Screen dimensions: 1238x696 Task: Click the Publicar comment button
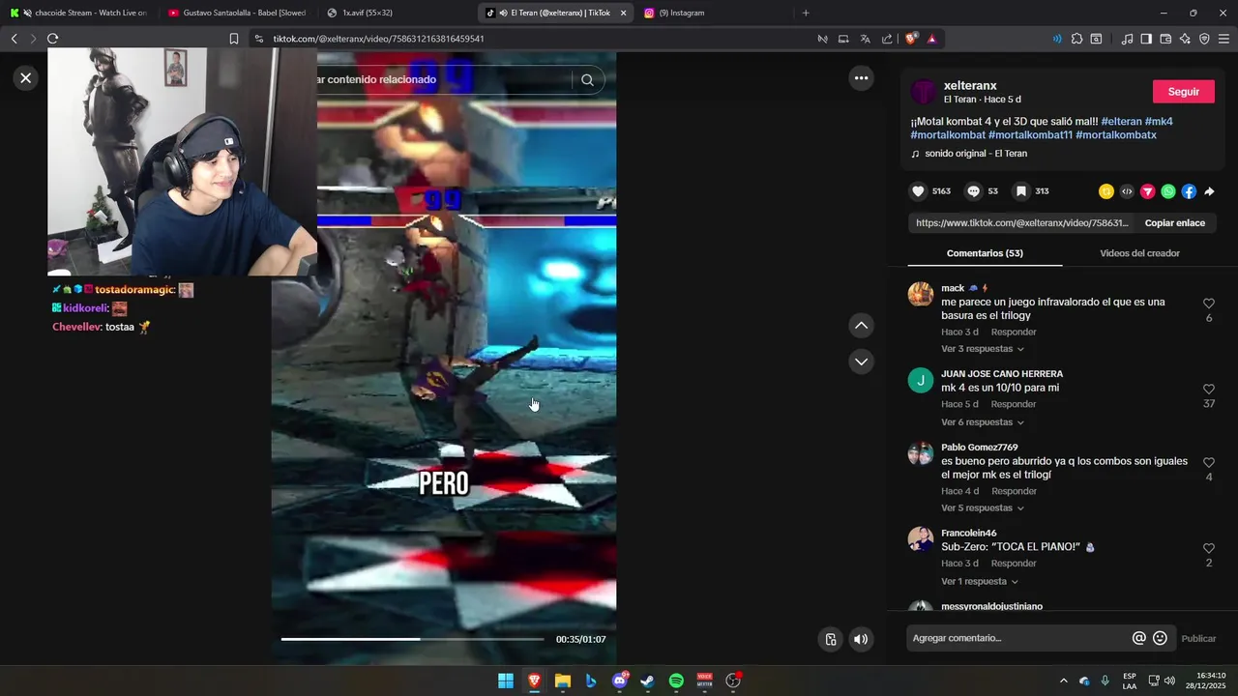(1198, 638)
